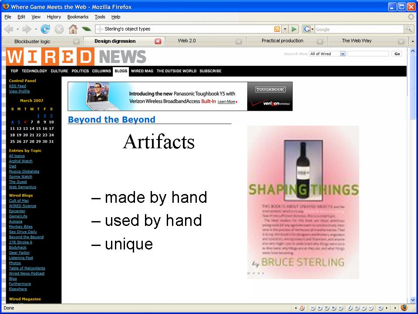Expand the arrow right of the speaker icon
This screenshot has height=314, width=418.
tap(387, 308)
